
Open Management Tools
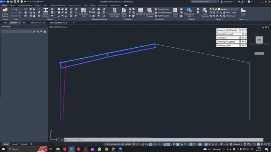(x=189, y=12)
